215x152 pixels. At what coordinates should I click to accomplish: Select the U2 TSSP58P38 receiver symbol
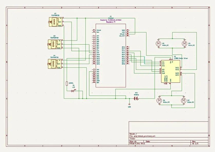tap(55, 22)
